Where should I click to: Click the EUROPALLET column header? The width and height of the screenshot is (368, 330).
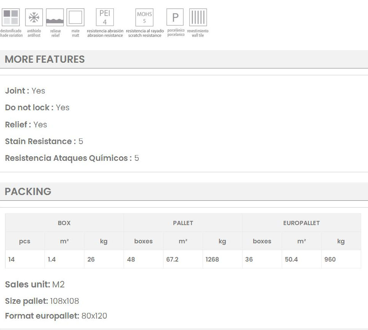[x=301, y=223]
